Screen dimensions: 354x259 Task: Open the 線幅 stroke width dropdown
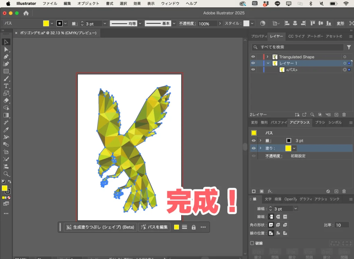click(x=296, y=208)
